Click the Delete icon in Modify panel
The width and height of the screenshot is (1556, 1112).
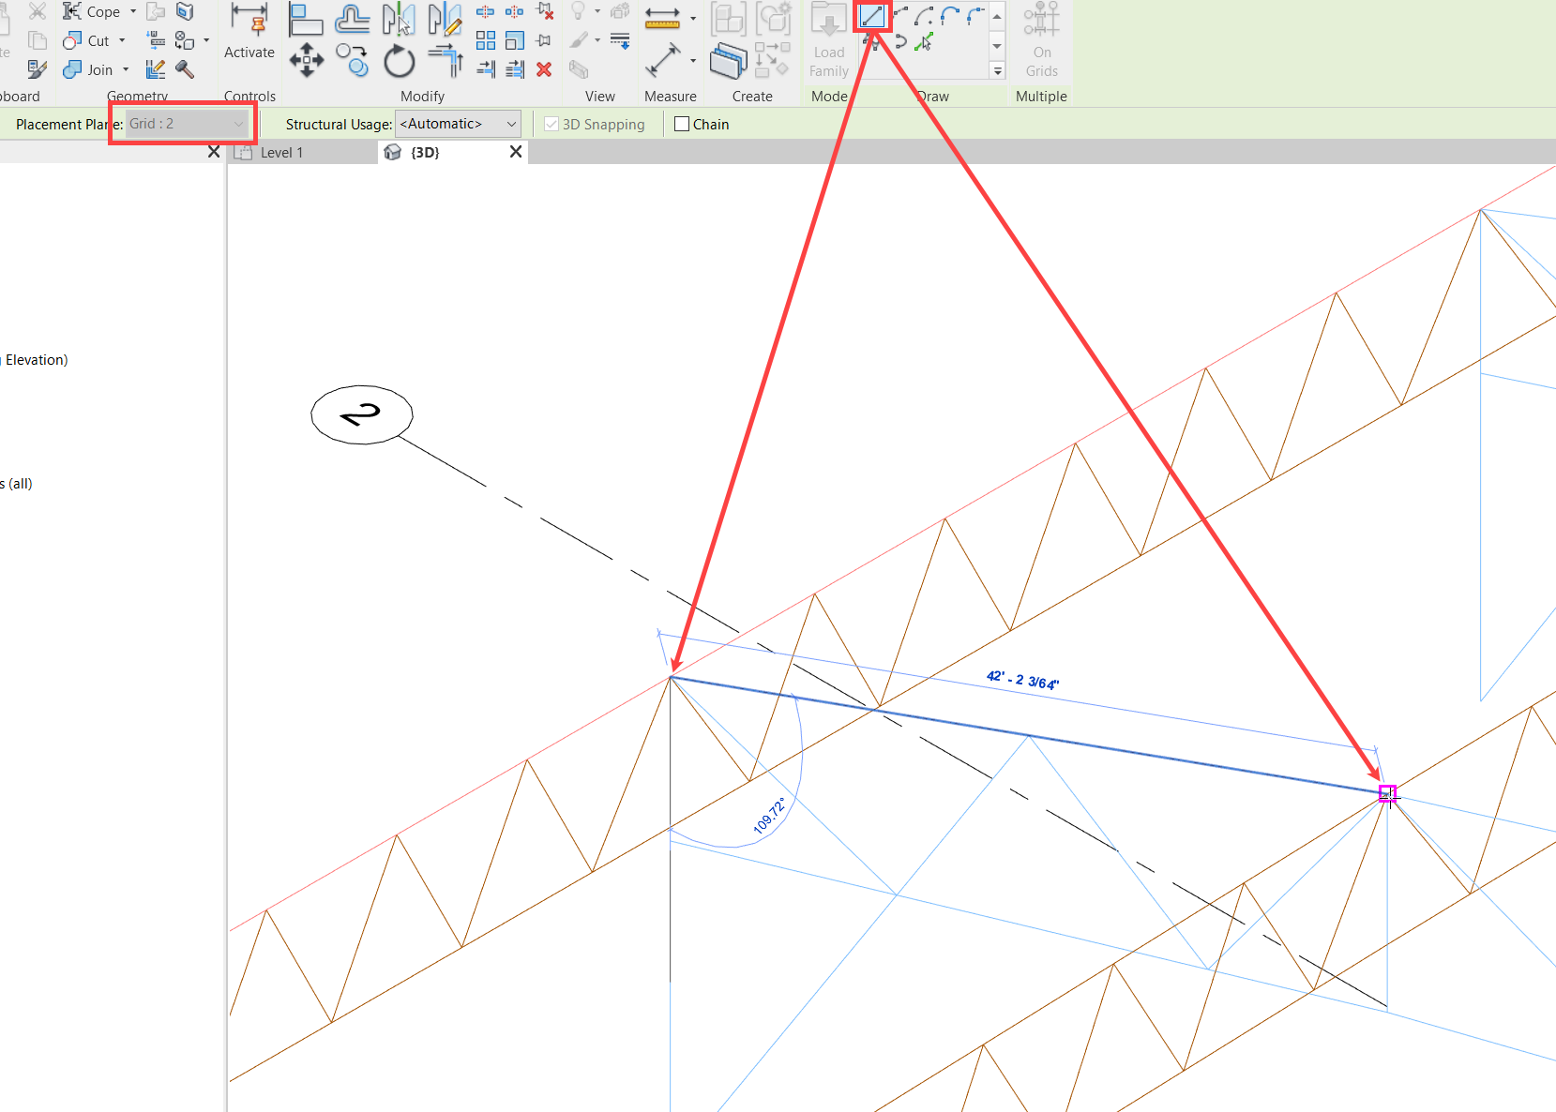pos(544,68)
